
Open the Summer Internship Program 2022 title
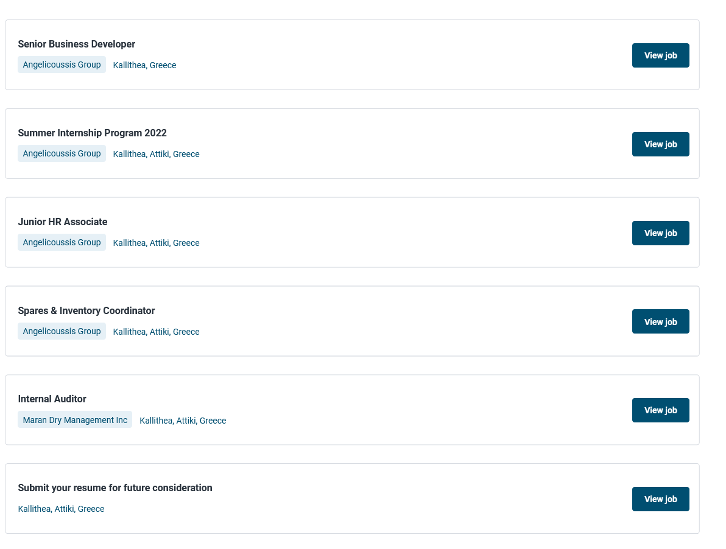[92, 133]
